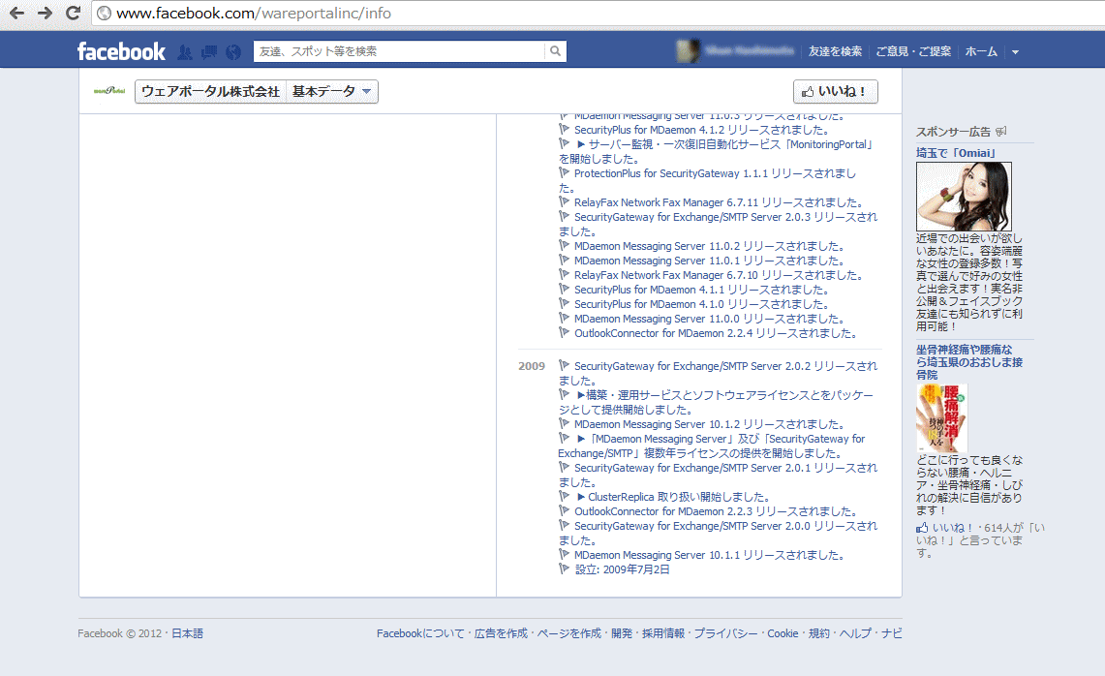Click the Facebook search input field
This screenshot has height=676, width=1105.
399,50
